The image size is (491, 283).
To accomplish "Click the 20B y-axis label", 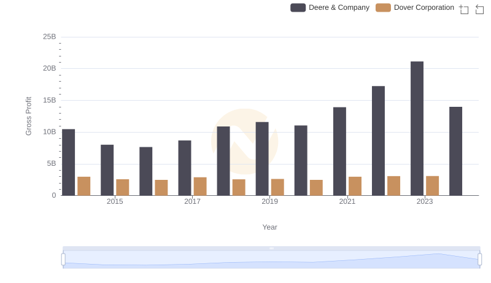I will (50, 68).
